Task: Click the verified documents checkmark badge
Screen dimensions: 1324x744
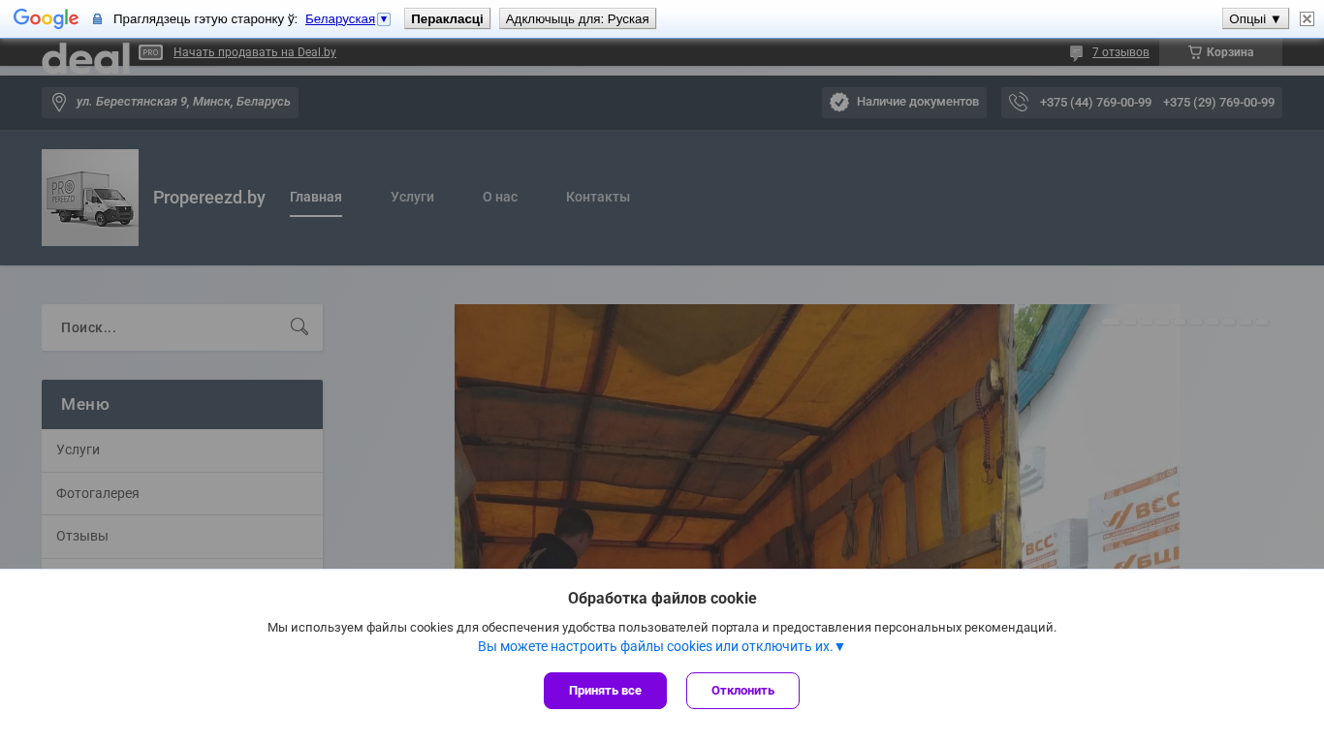Action: [839, 103]
